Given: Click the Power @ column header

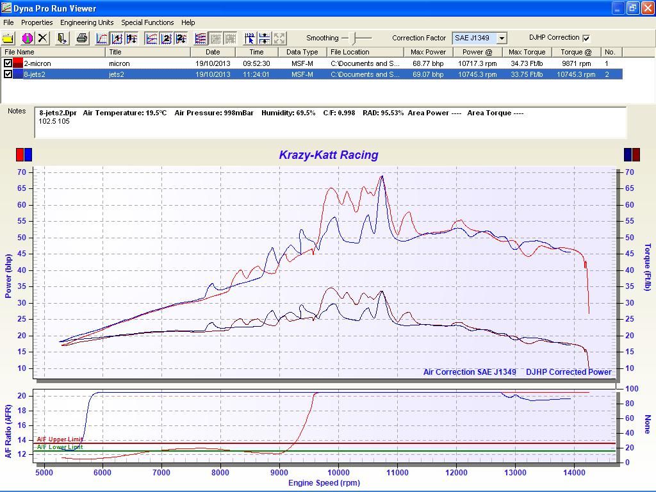Looking at the screenshot, I should pos(477,52).
